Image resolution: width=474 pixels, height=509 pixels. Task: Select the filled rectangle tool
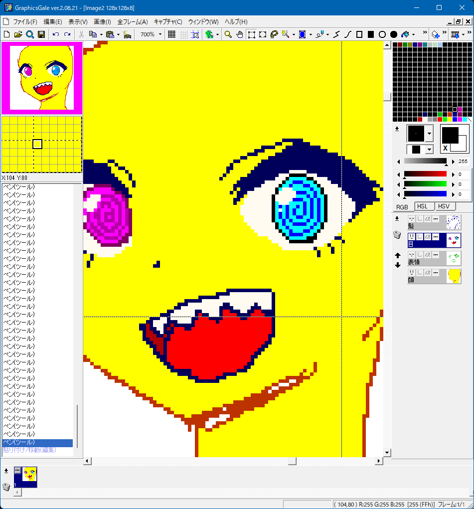click(x=371, y=34)
